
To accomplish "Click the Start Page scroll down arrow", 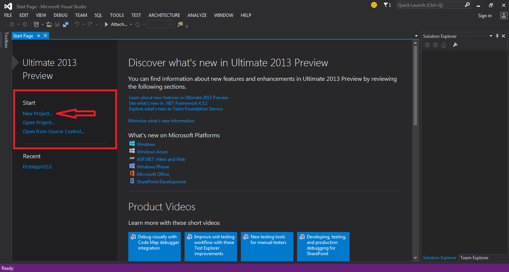I will coord(415,258).
